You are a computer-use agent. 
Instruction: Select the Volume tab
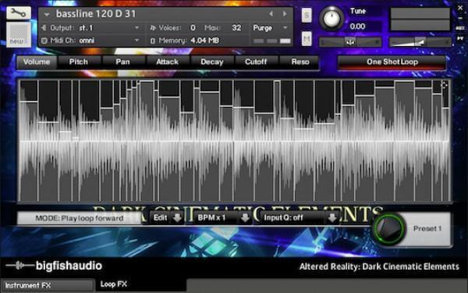point(37,62)
